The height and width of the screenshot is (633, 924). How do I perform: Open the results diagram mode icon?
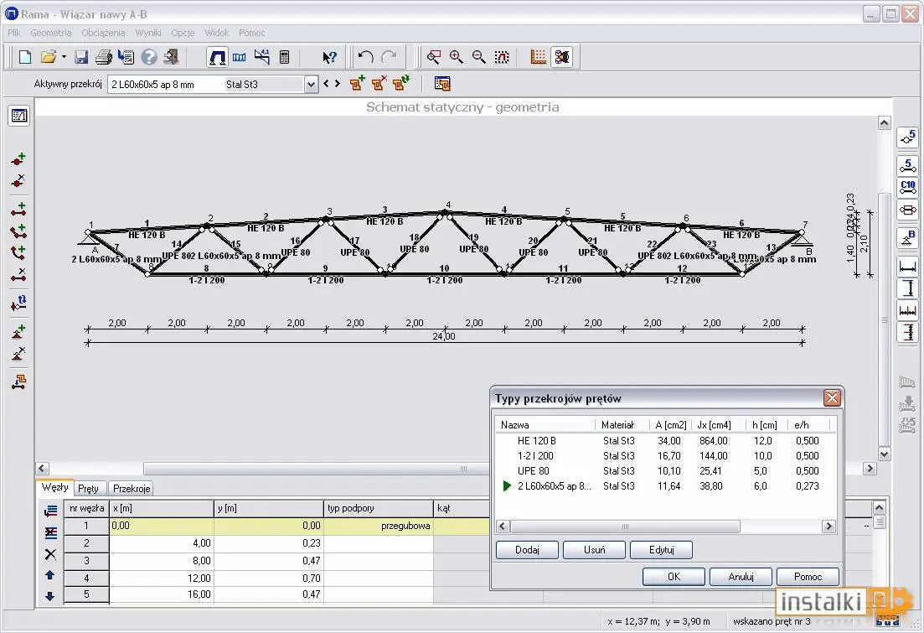coord(261,57)
